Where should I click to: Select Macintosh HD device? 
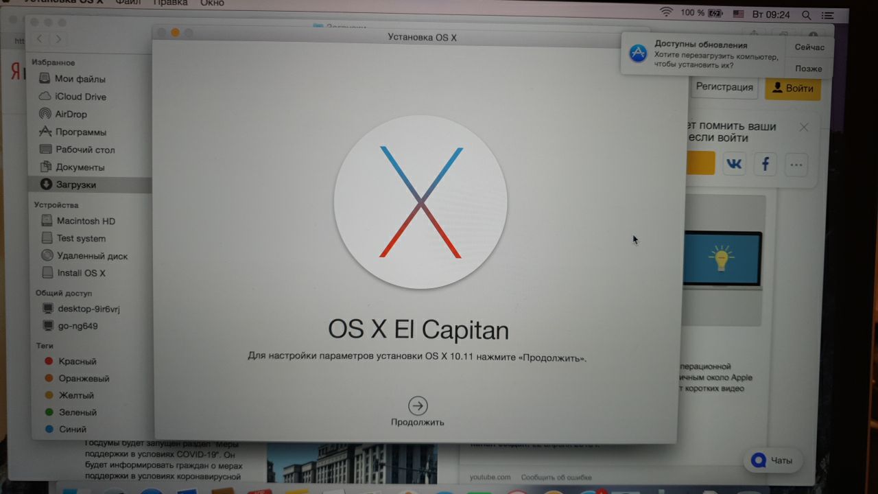coord(78,221)
